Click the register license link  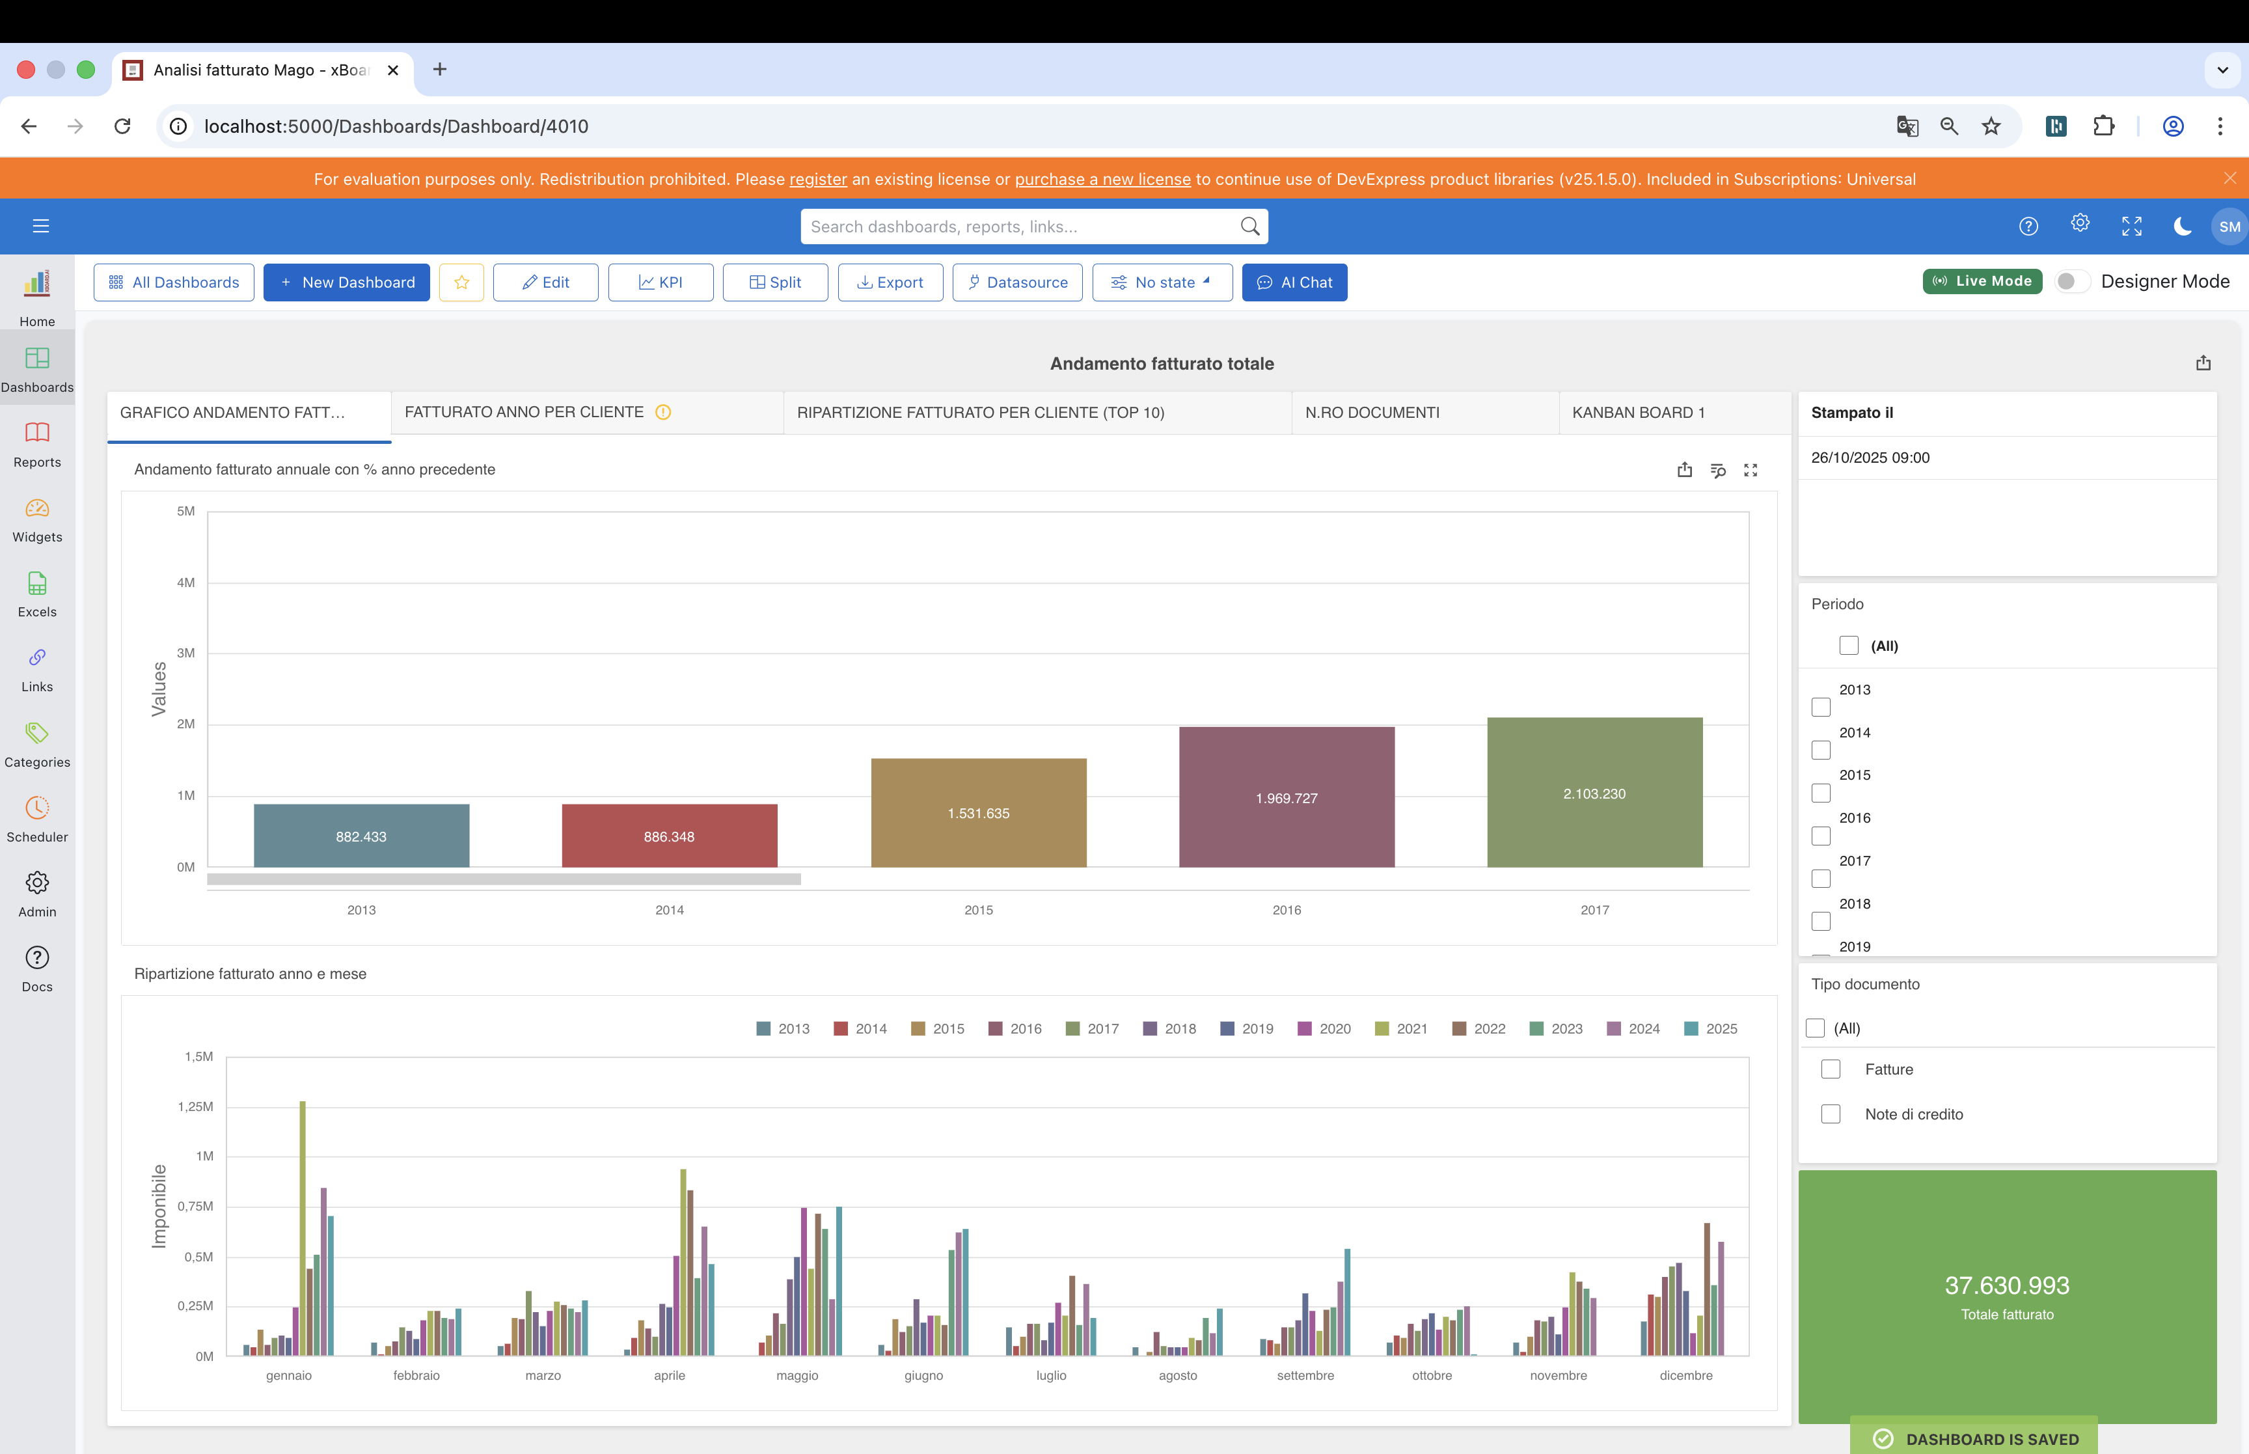pos(818,180)
